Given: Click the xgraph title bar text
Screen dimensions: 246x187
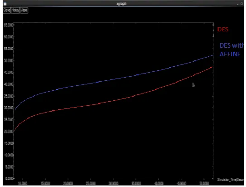Looking at the screenshot, I should click(x=121, y=4).
